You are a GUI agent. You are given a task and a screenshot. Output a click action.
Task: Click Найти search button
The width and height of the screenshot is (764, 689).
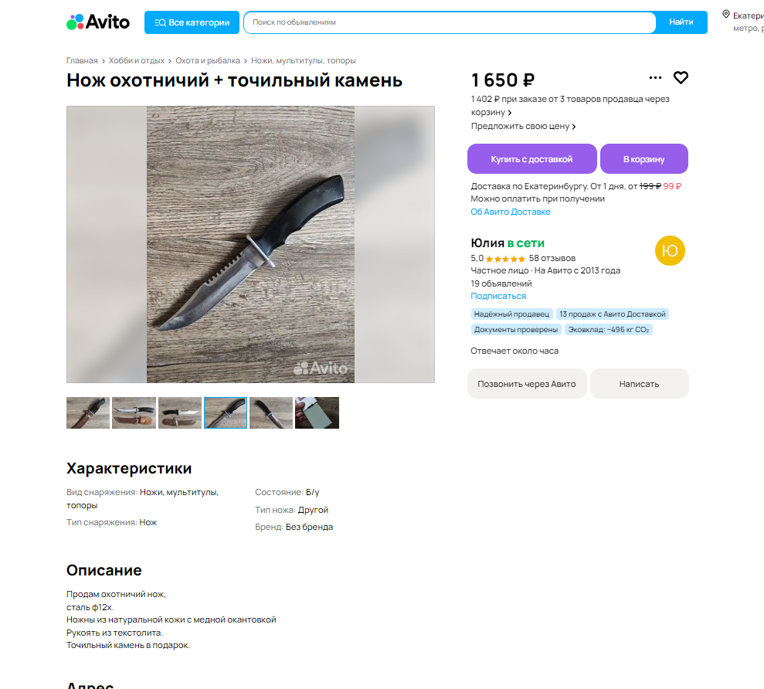[x=681, y=22]
